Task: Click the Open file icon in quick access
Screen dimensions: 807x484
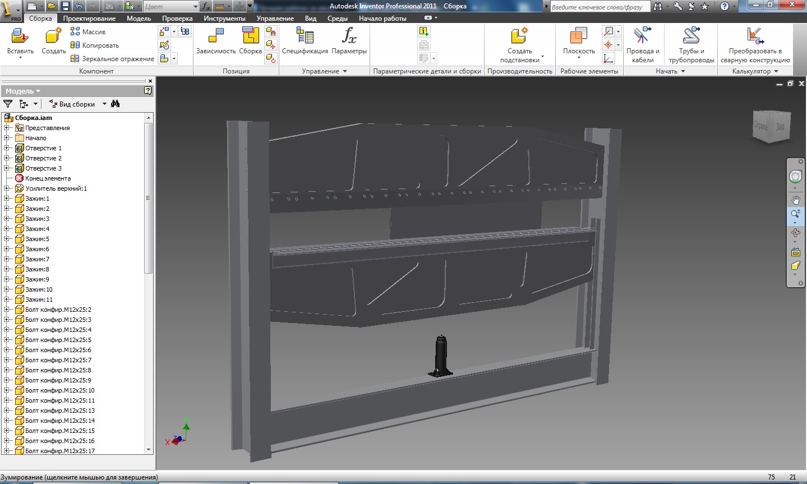Action: pos(52,6)
